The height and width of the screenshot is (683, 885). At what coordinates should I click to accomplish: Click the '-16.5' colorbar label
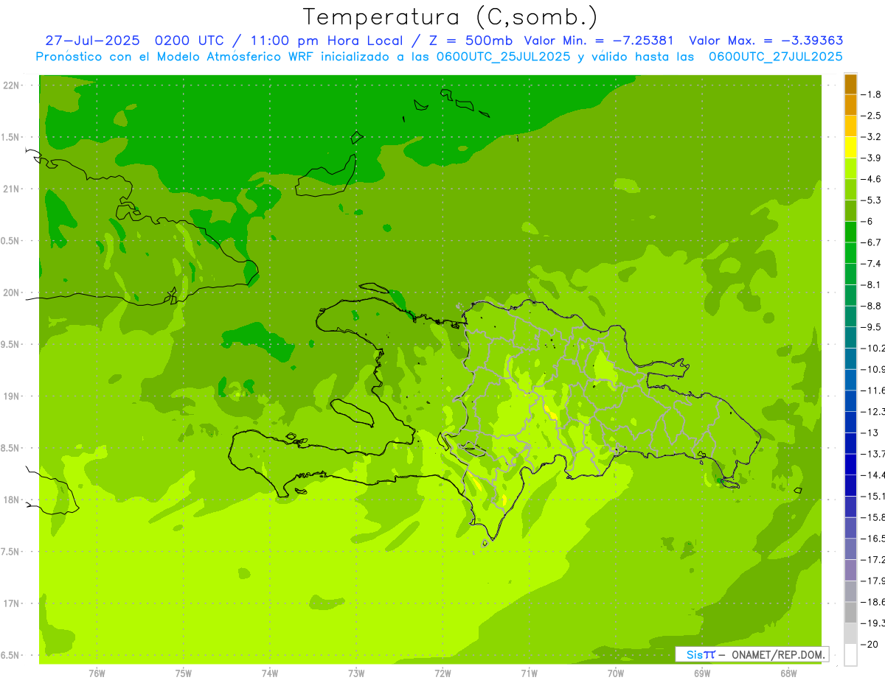click(x=873, y=539)
